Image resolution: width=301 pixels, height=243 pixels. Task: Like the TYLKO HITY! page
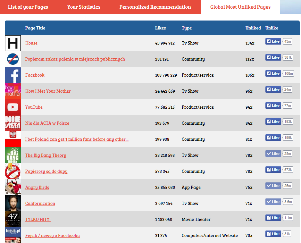pos(273,218)
